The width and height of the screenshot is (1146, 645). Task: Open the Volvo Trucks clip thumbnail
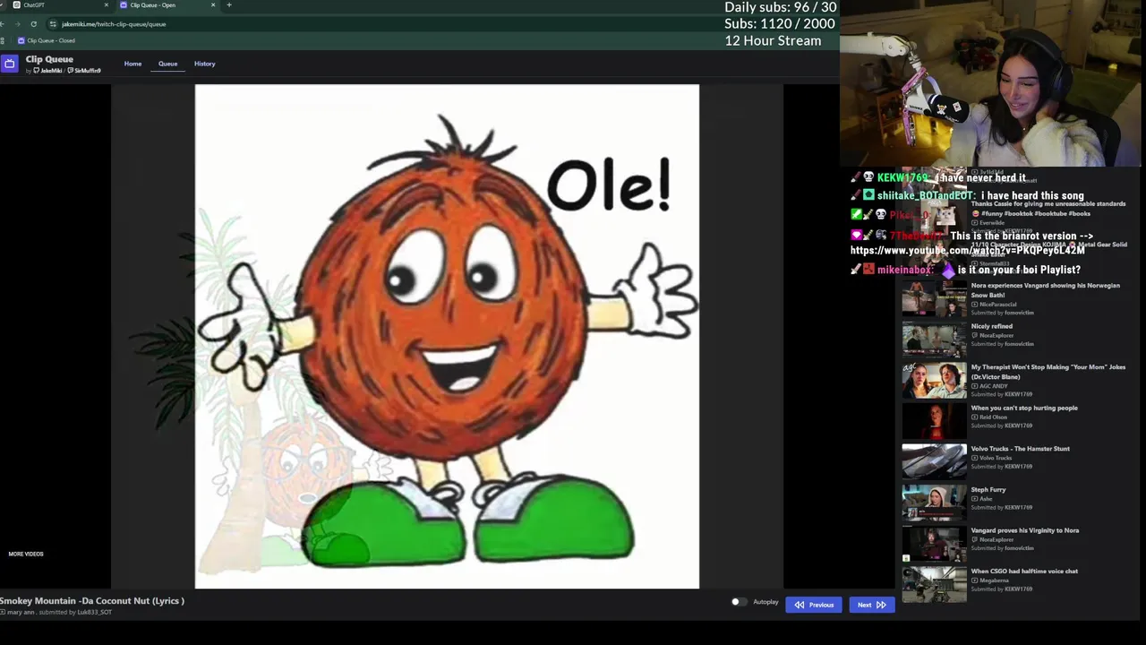click(x=934, y=461)
